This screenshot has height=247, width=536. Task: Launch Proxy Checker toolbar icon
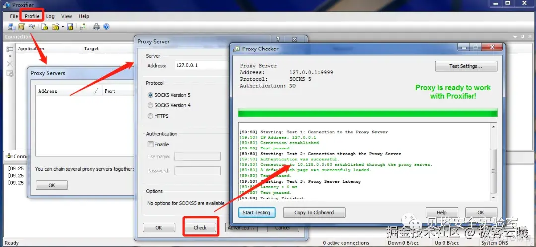pyautogui.click(x=83, y=27)
